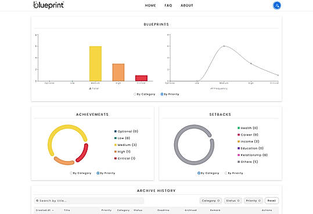The height and width of the screenshot is (214, 313).
Task: Select Achievements By Category radio
Action: pos(71,173)
